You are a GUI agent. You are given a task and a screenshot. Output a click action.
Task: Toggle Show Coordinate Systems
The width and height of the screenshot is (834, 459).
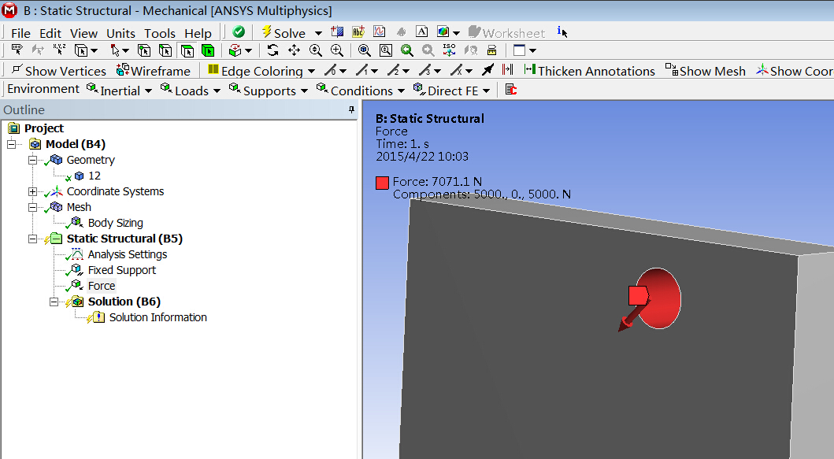[795, 71]
